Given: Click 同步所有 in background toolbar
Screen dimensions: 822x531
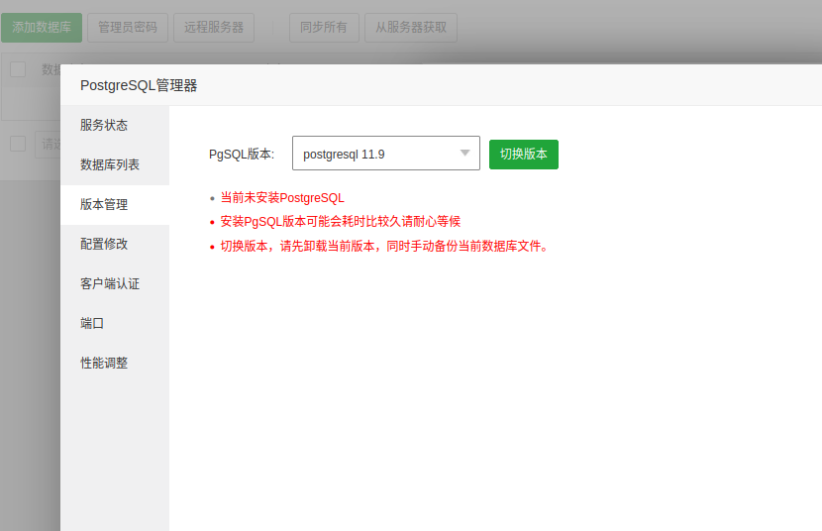Looking at the screenshot, I should (x=324, y=28).
